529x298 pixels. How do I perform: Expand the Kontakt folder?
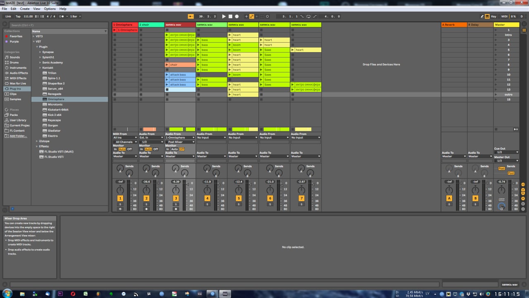[x=40, y=67]
